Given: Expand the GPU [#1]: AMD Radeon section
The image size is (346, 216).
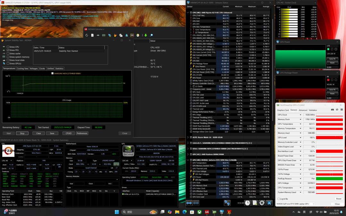Looking at the screenshot, I should (x=188, y=154).
